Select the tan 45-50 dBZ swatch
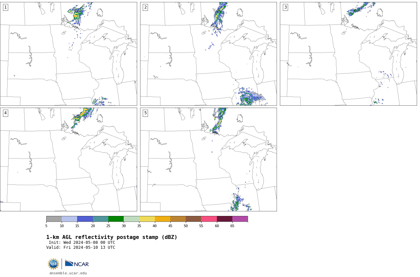 [178, 219]
